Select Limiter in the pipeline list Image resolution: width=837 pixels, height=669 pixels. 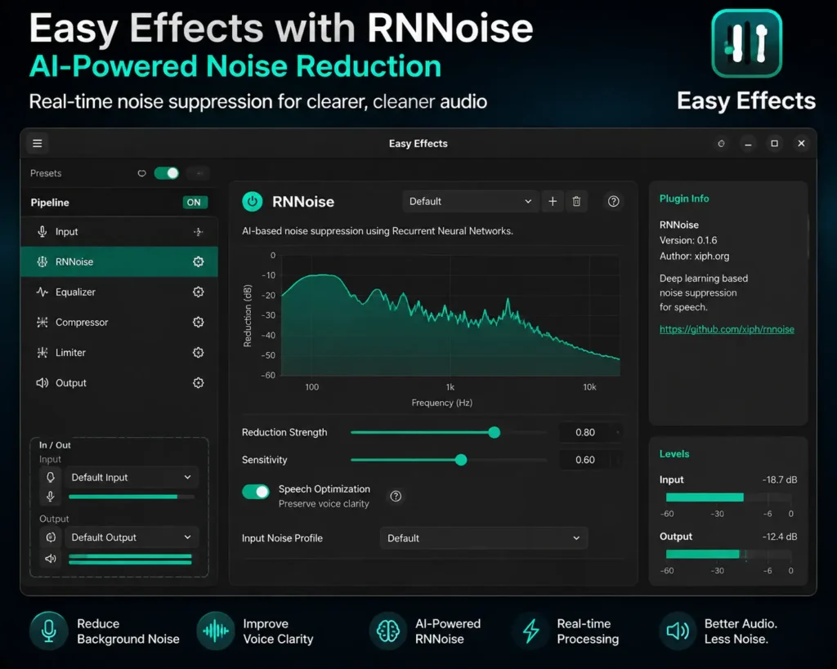click(119, 353)
